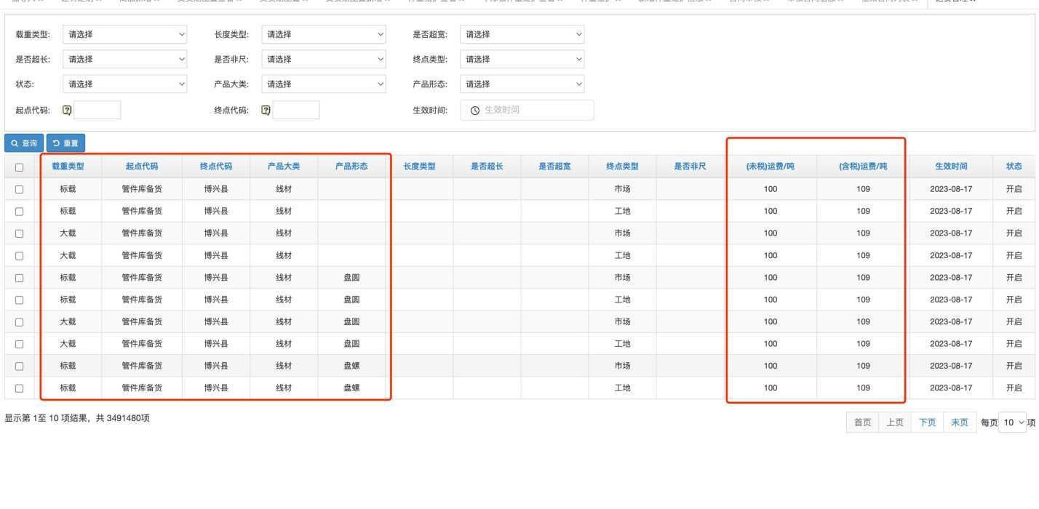Sort by the 产品形态 column header
1039x509 pixels.
(351, 167)
